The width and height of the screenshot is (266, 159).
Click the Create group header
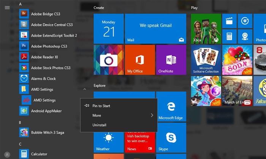[99, 8]
